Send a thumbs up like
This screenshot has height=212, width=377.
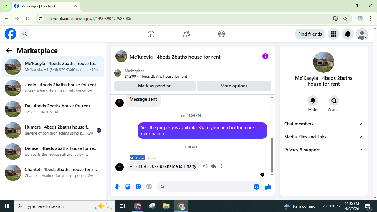tap(268, 187)
